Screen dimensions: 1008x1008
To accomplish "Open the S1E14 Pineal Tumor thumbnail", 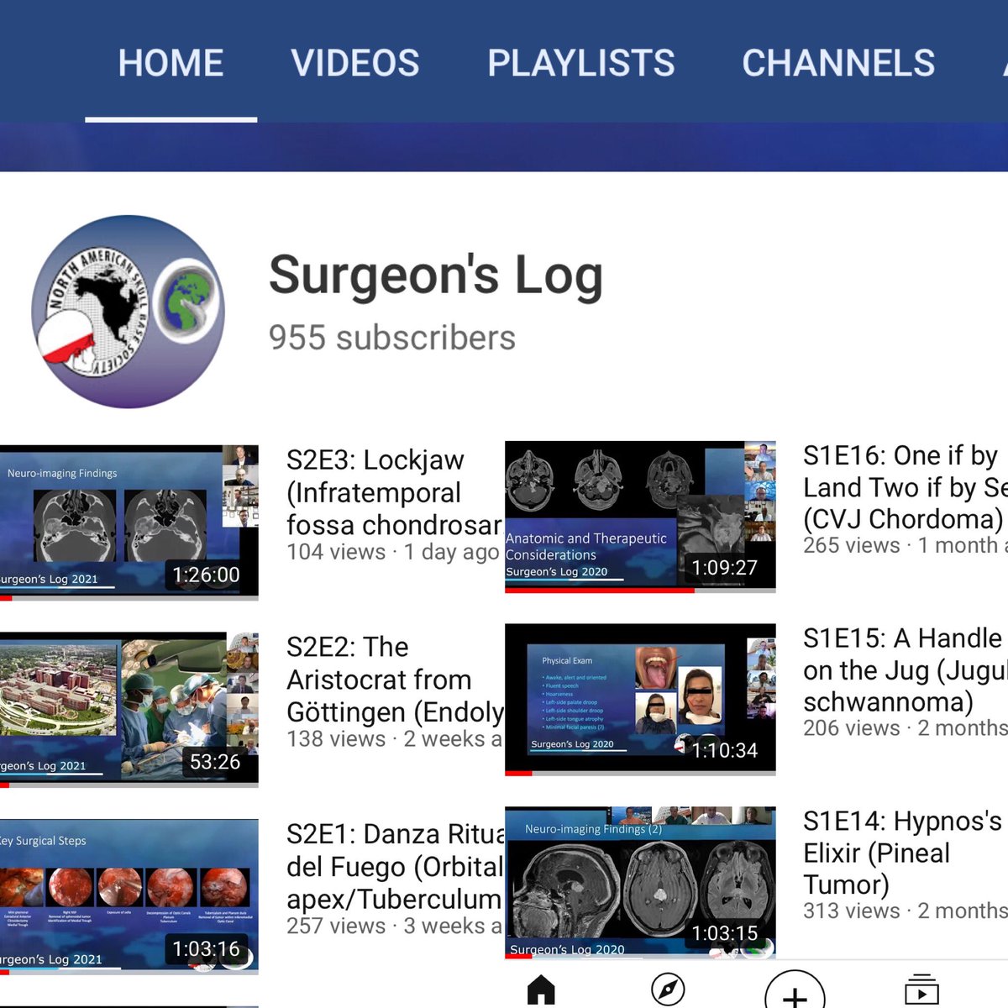I will (x=640, y=882).
